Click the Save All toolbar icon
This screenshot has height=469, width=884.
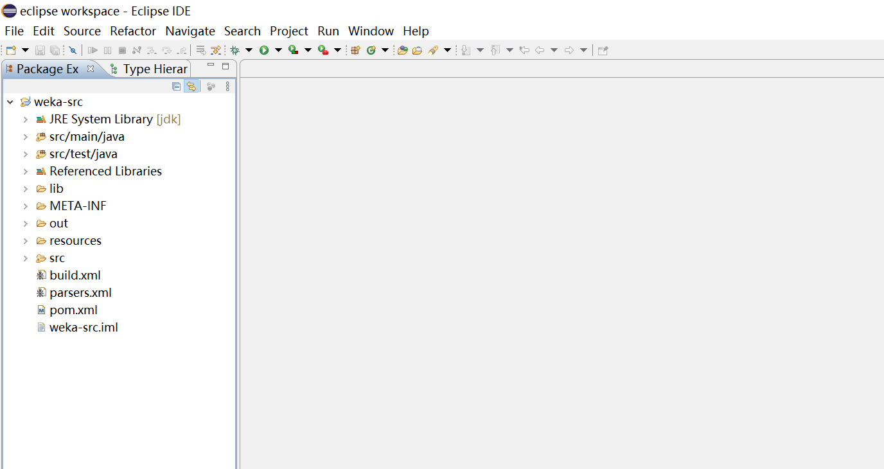pos(55,50)
